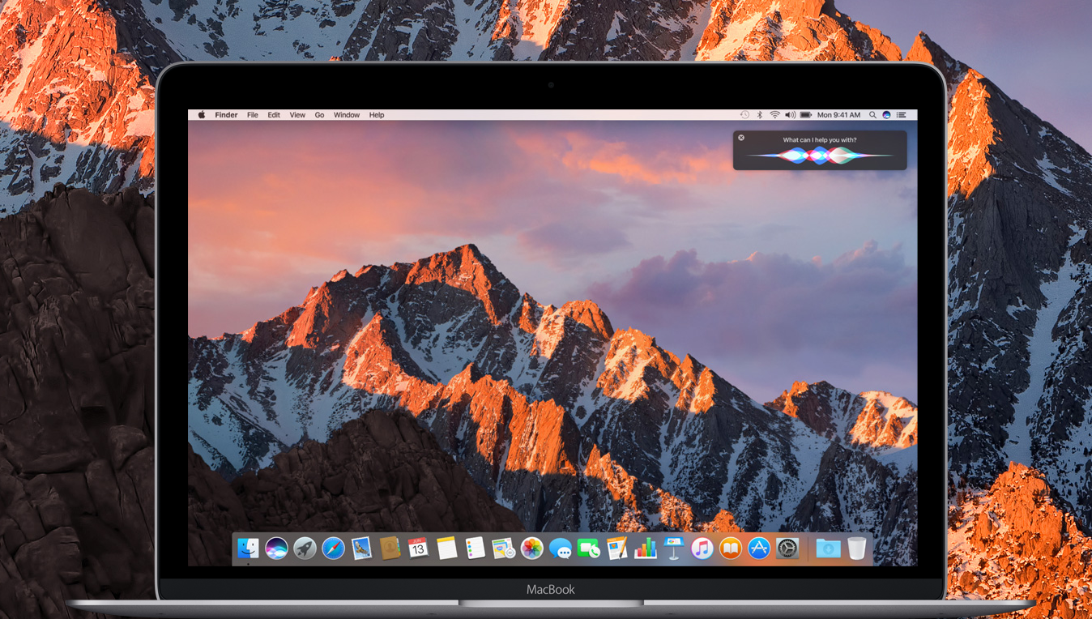
Task: Open System Preferences from the Dock
Action: (x=787, y=549)
